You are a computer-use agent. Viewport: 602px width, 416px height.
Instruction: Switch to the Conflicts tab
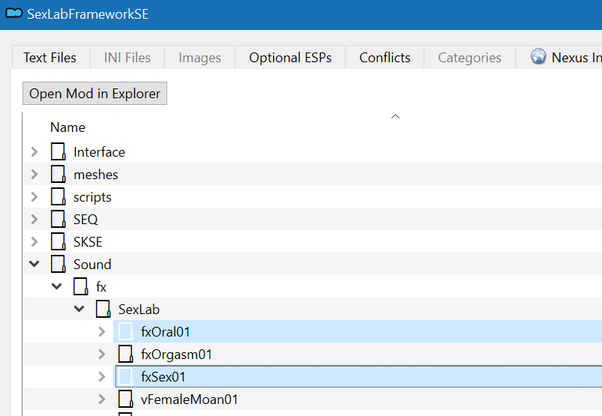385,58
